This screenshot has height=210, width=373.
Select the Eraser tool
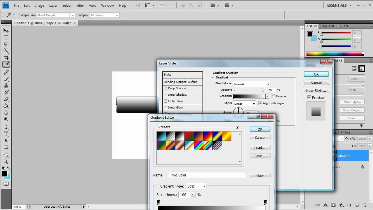coord(6,99)
